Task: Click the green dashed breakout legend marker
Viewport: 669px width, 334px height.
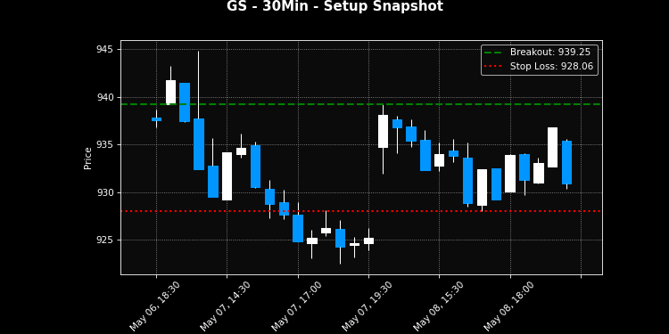Action: coord(493,52)
